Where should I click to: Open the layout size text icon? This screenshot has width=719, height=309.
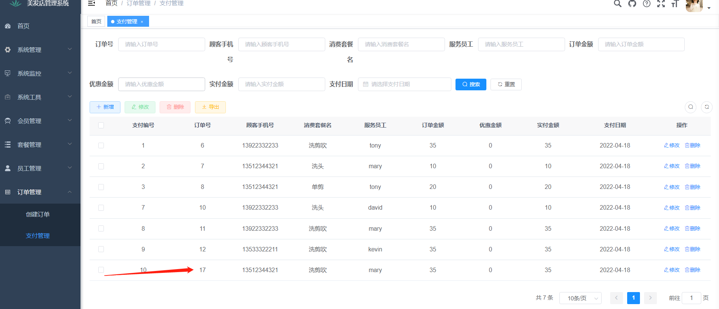click(675, 3)
